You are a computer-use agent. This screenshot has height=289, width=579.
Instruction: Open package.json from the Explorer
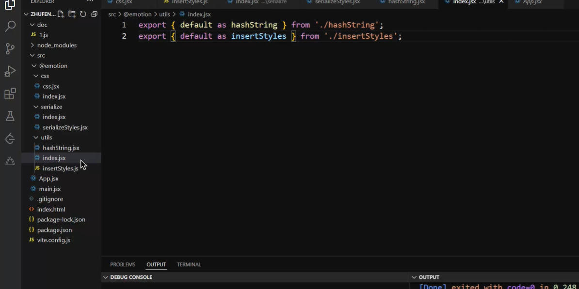point(54,230)
